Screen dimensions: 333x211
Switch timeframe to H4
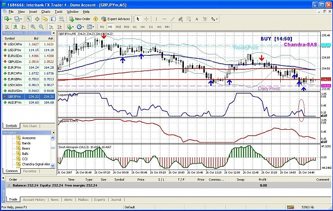click(x=142, y=27)
